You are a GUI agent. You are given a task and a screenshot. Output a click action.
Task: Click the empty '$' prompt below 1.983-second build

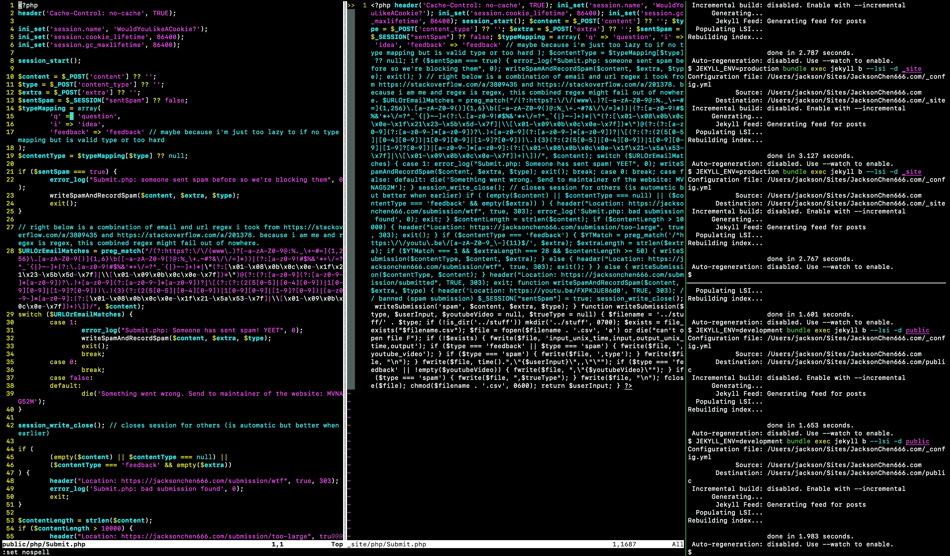(690, 552)
